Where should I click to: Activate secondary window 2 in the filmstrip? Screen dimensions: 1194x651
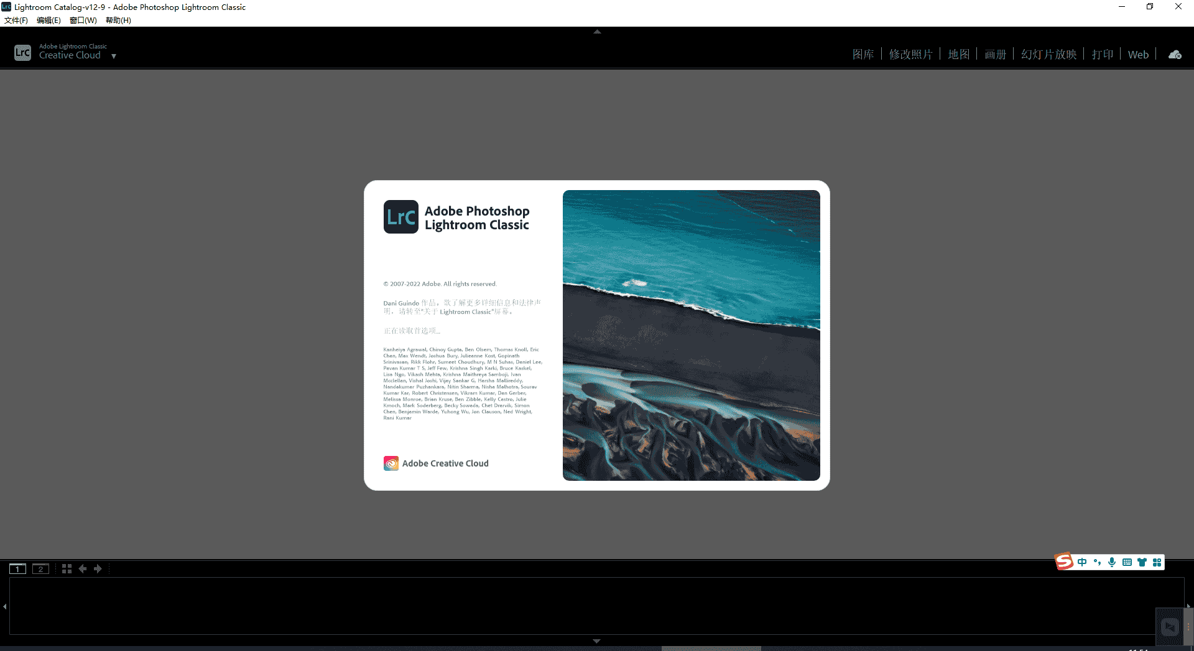click(40, 568)
